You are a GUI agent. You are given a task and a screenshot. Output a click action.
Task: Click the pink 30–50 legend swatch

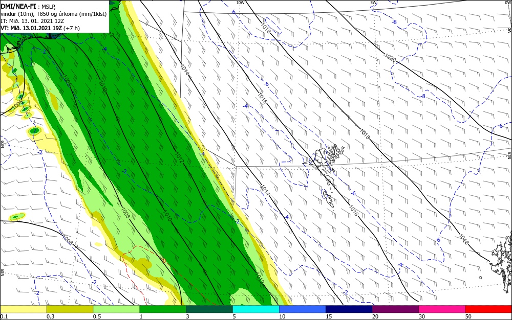click(x=442, y=309)
